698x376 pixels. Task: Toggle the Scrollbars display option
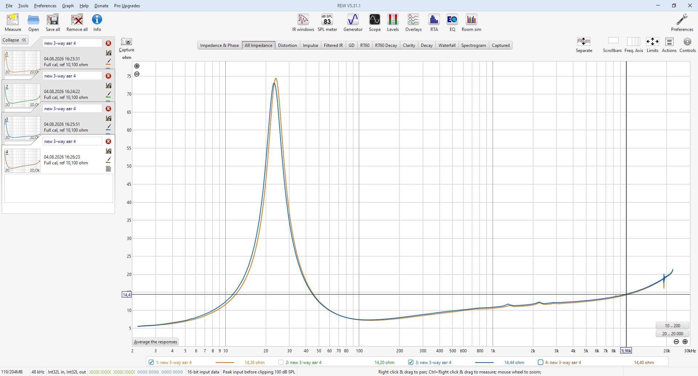coord(613,45)
